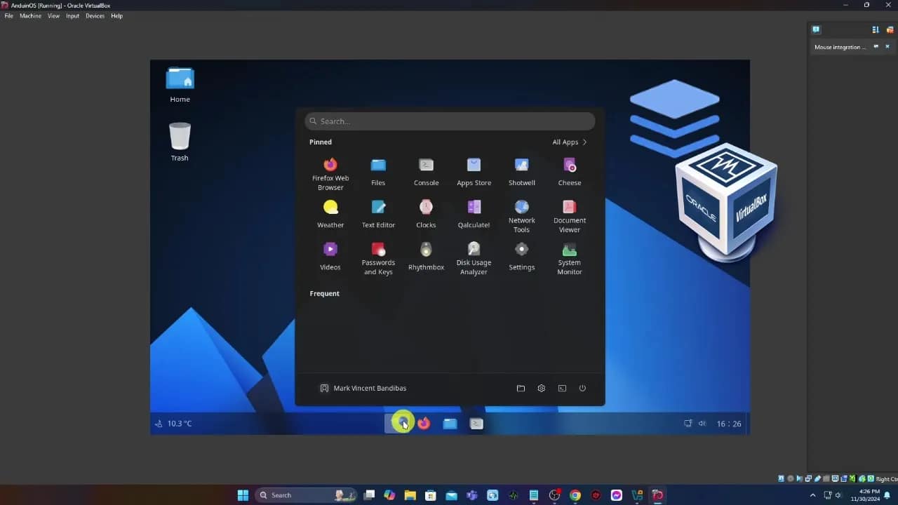Open the Qalculate! calculator app
Viewport: 898px width, 505px height.
474,208
